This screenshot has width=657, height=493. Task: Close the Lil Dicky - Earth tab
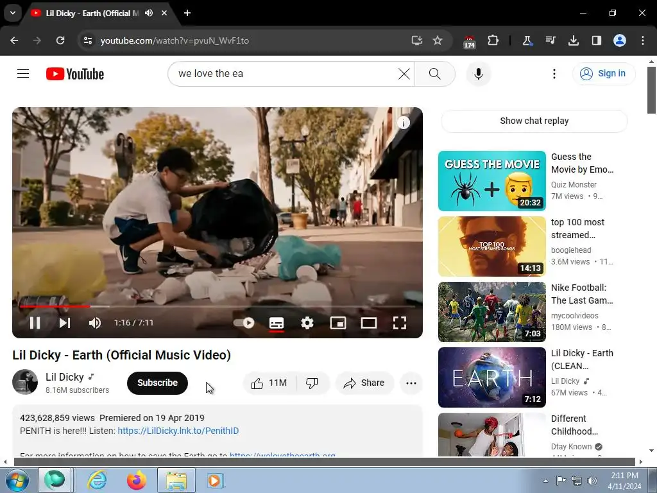click(164, 13)
